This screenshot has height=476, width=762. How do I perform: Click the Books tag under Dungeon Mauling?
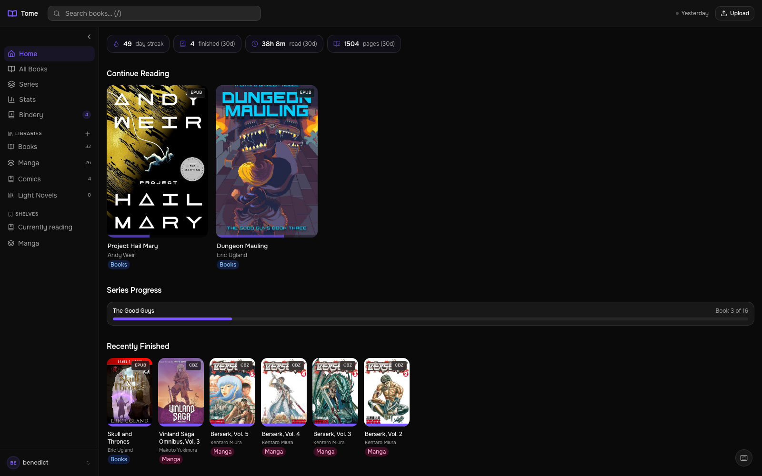click(x=228, y=265)
